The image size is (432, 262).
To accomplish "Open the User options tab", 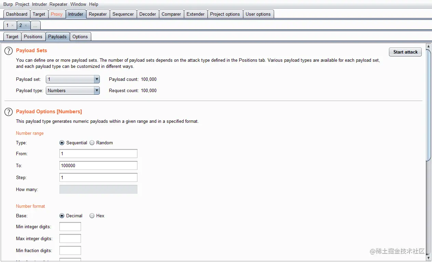I will point(258,14).
